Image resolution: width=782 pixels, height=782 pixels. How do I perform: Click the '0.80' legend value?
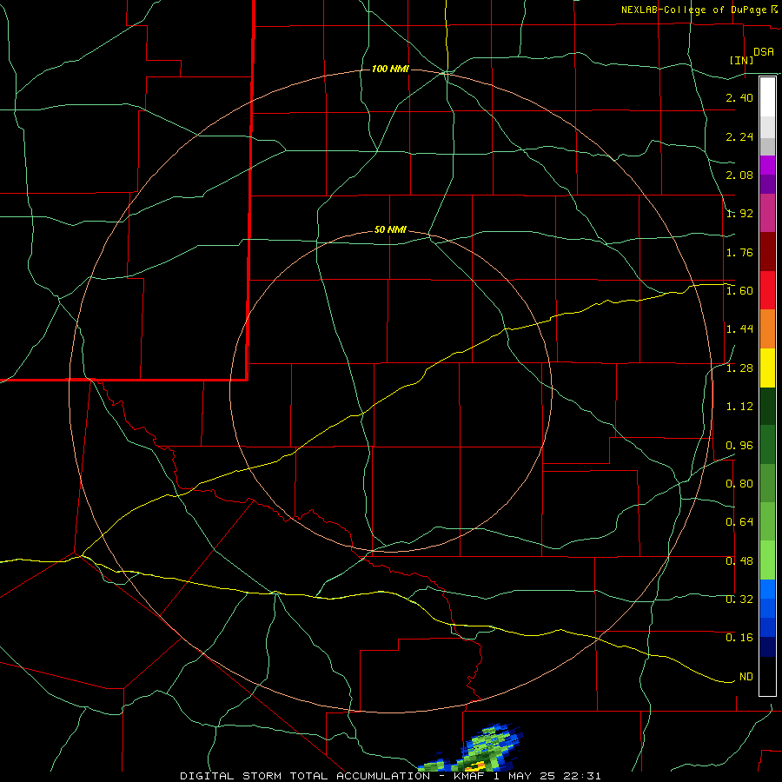click(739, 484)
